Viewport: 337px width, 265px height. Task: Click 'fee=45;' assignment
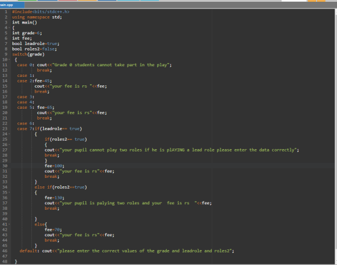(x=43, y=81)
